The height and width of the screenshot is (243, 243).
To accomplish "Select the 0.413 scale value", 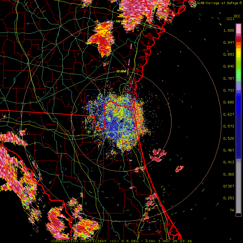I will click(x=229, y=162).
